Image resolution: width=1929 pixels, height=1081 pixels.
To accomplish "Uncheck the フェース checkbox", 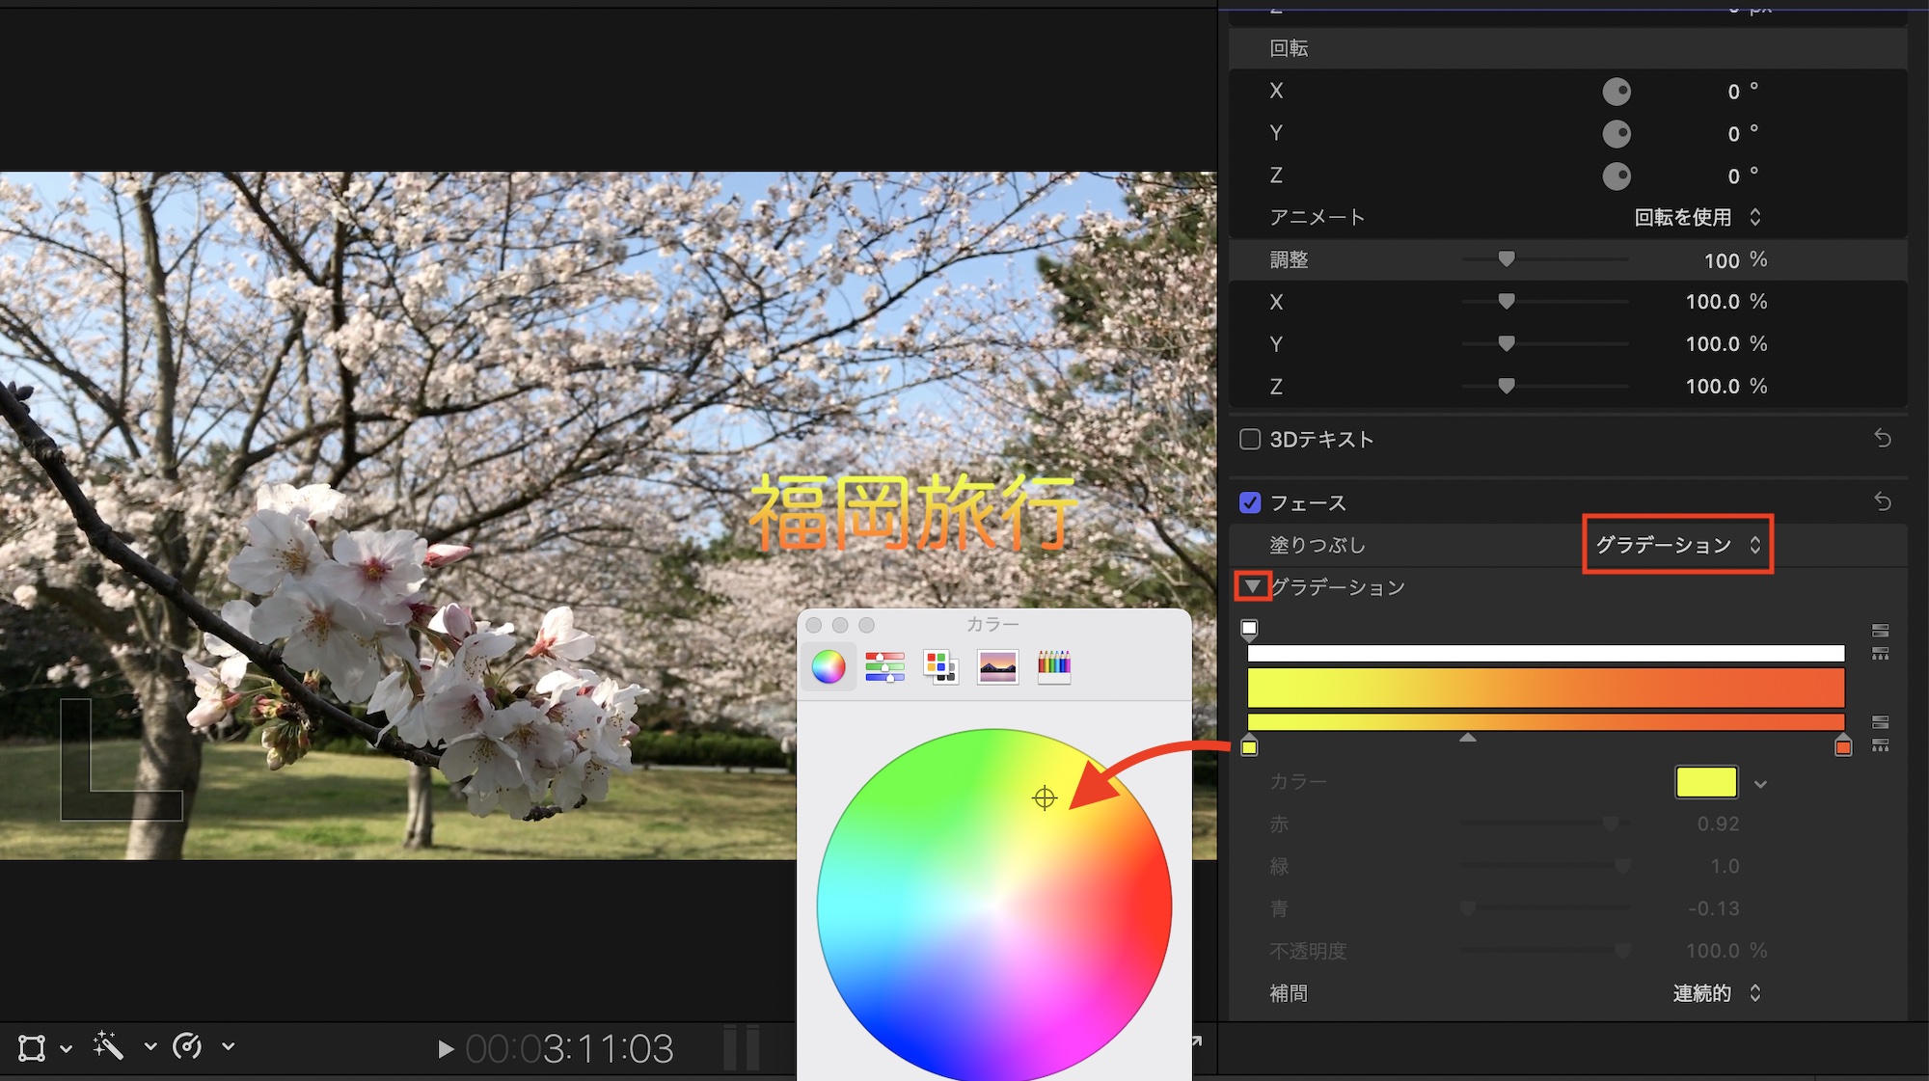I will (x=1250, y=502).
